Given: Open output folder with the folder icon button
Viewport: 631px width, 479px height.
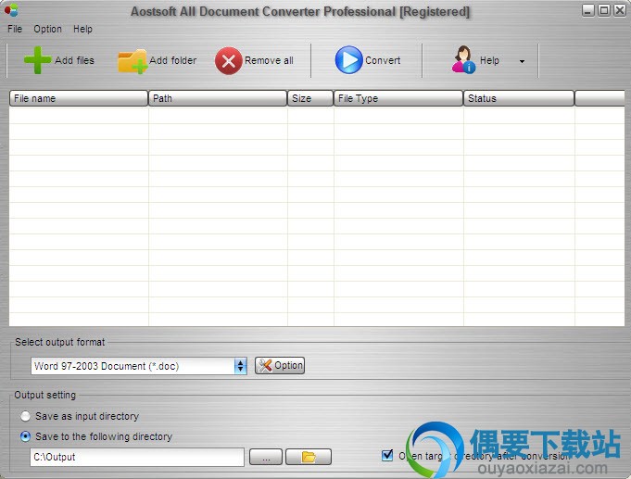Looking at the screenshot, I should point(309,457).
